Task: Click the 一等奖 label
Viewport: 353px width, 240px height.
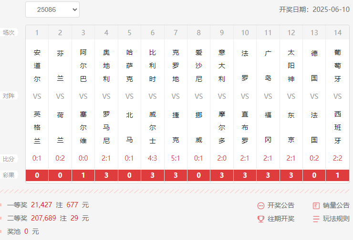Action: 17,205
